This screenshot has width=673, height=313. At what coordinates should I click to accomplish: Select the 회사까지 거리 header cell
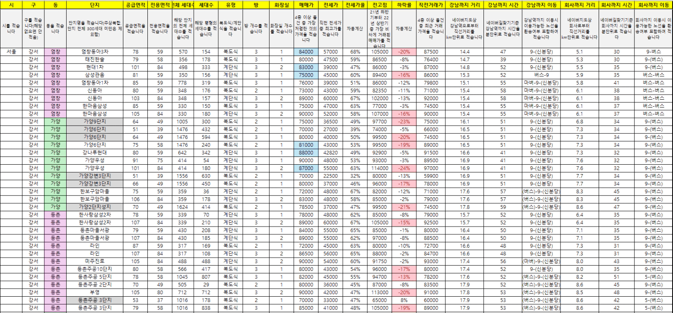[x=579, y=5]
